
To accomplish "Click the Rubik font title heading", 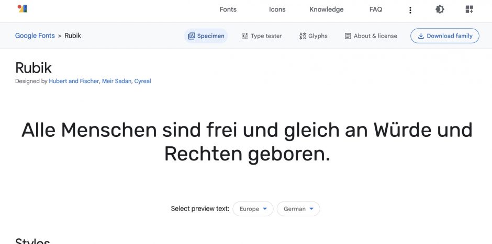I will click(x=33, y=68).
